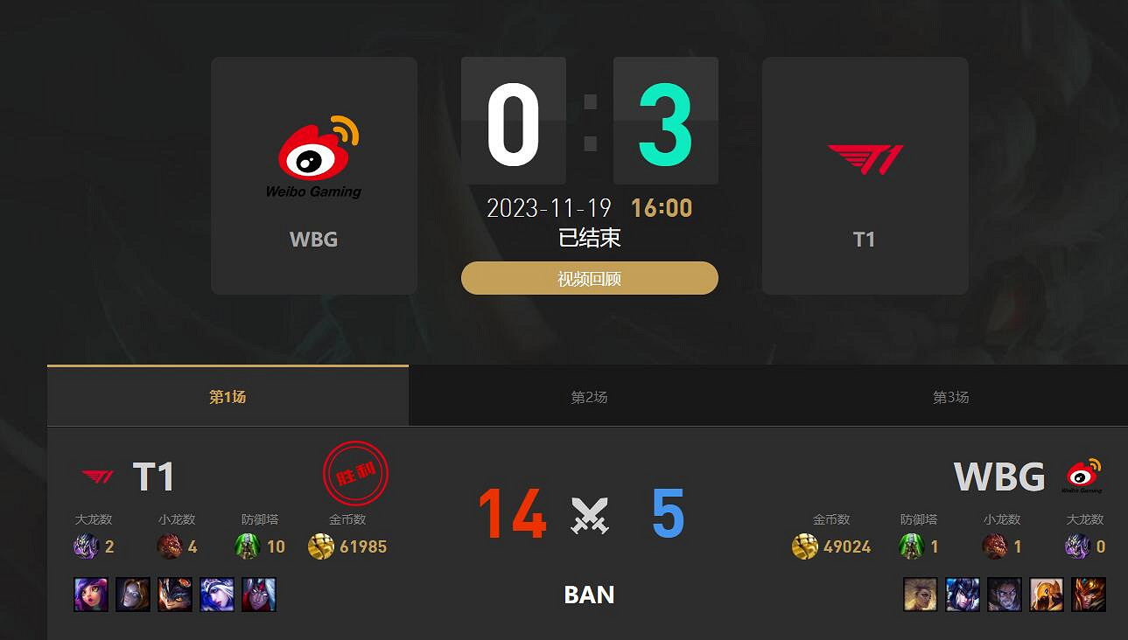Click T1's red dragon count icon
Viewport: 1128px width, 640px height.
170,546
